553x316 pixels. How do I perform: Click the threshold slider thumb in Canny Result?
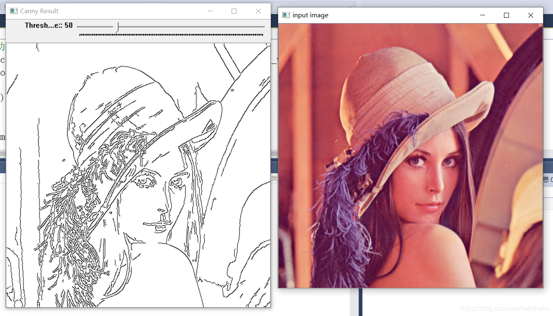[x=117, y=27]
